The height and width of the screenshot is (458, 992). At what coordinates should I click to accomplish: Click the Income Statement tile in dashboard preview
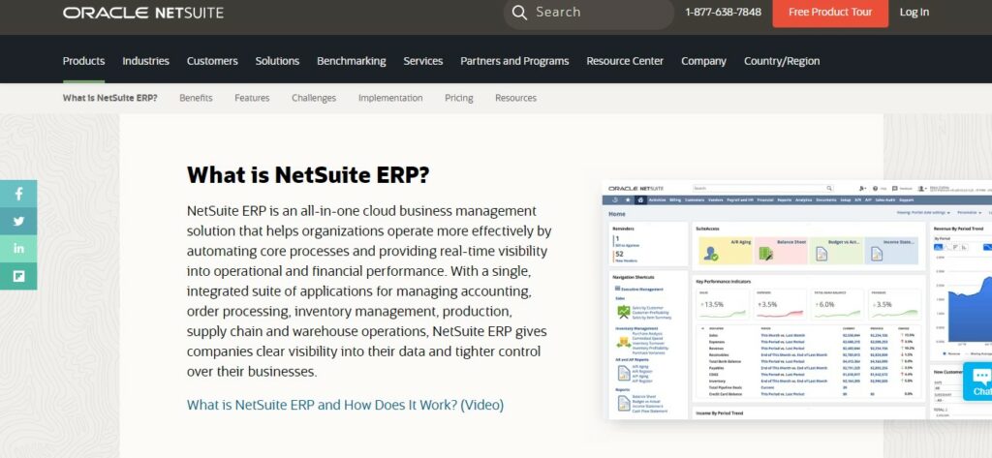[x=891, y=251]
